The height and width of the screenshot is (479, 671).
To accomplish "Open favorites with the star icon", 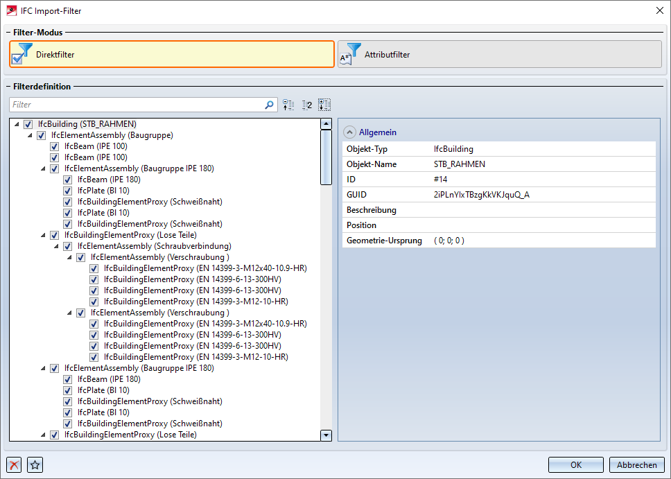I will tap(35, 464).
